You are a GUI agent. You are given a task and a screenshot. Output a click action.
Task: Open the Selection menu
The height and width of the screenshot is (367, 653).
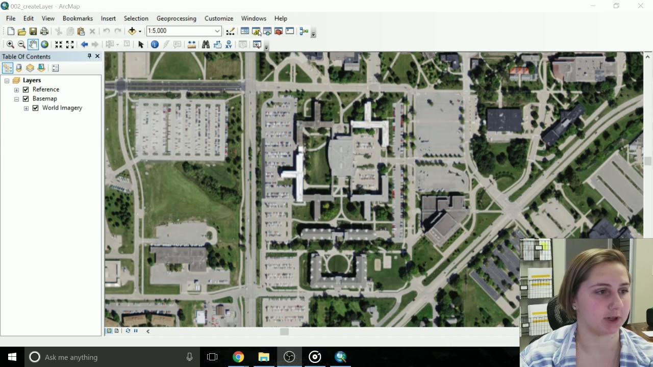pyautogui.click(x=136, y=18)
